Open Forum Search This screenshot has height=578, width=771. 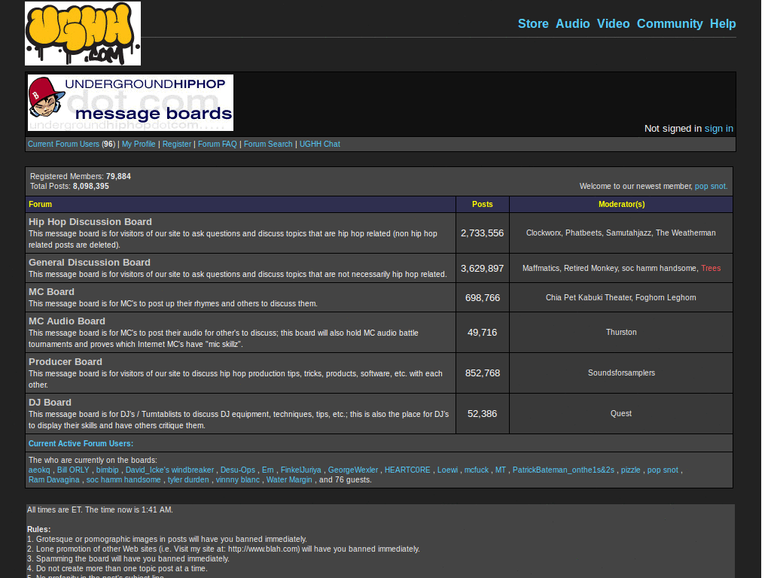268,144
